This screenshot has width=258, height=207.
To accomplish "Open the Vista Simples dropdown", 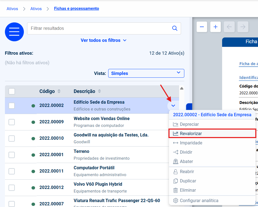I will tap(146, 73).
